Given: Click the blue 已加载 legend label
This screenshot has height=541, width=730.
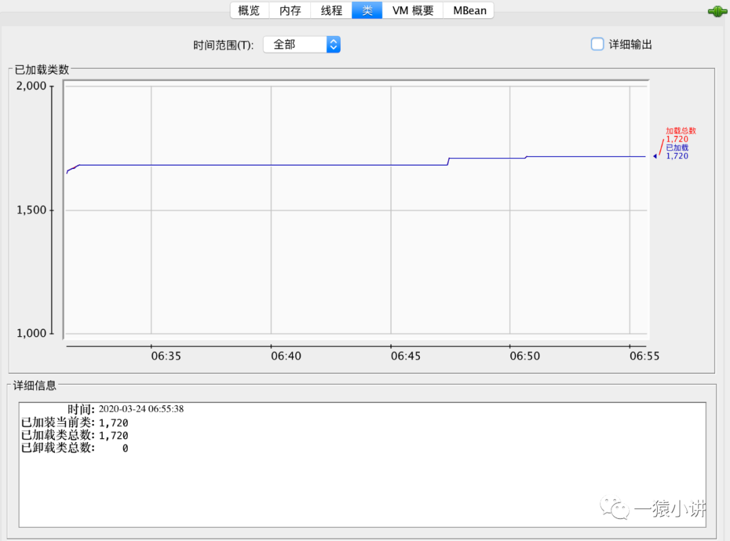Looking at the screenshot, I should point(677,147).
